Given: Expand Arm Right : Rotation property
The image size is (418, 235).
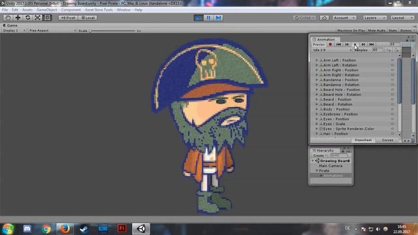Looking at the screenshot, I should tap(317, 75).
